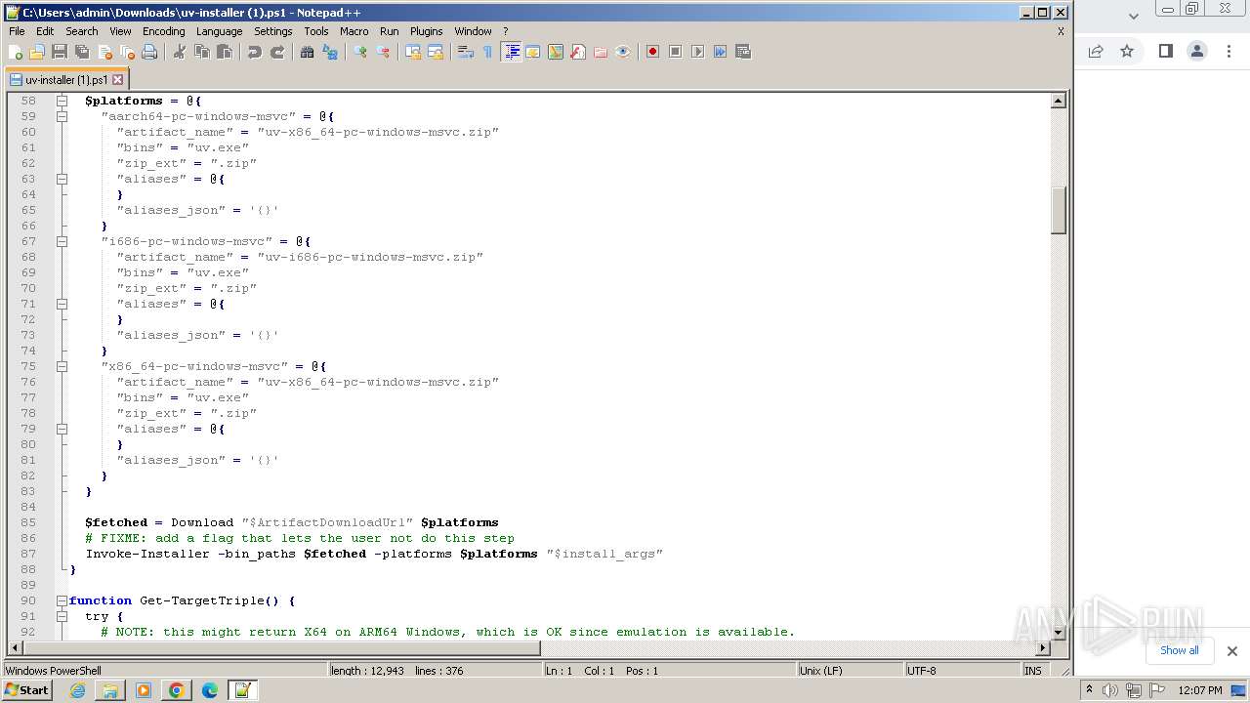Click the vertical scrollbar thumb
Viewport: 1250px width, 703px height.
coord(1058,209)
